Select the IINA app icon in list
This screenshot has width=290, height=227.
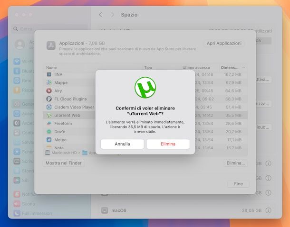pyautogui.click(x=49, y=74)
